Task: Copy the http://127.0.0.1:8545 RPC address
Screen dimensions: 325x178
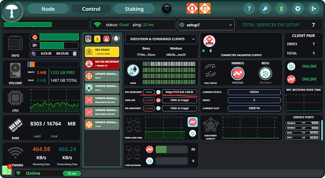Action: [179, 92]
